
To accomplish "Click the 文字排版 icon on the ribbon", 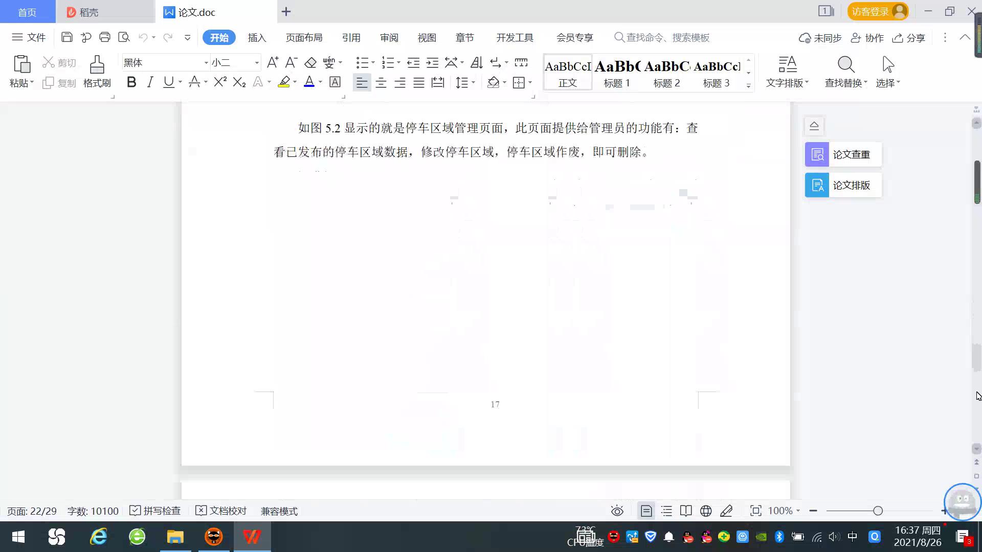I will tap(787, 72).
